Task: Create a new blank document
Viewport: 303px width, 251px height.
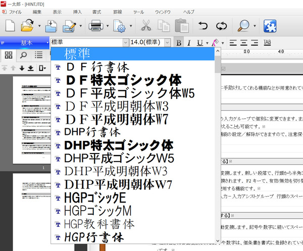Action: (x=10, y=26)
